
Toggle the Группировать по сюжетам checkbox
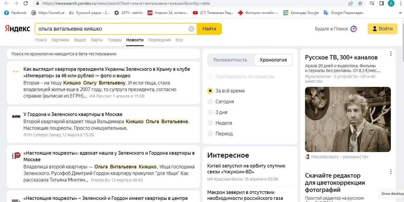point(210,76)
